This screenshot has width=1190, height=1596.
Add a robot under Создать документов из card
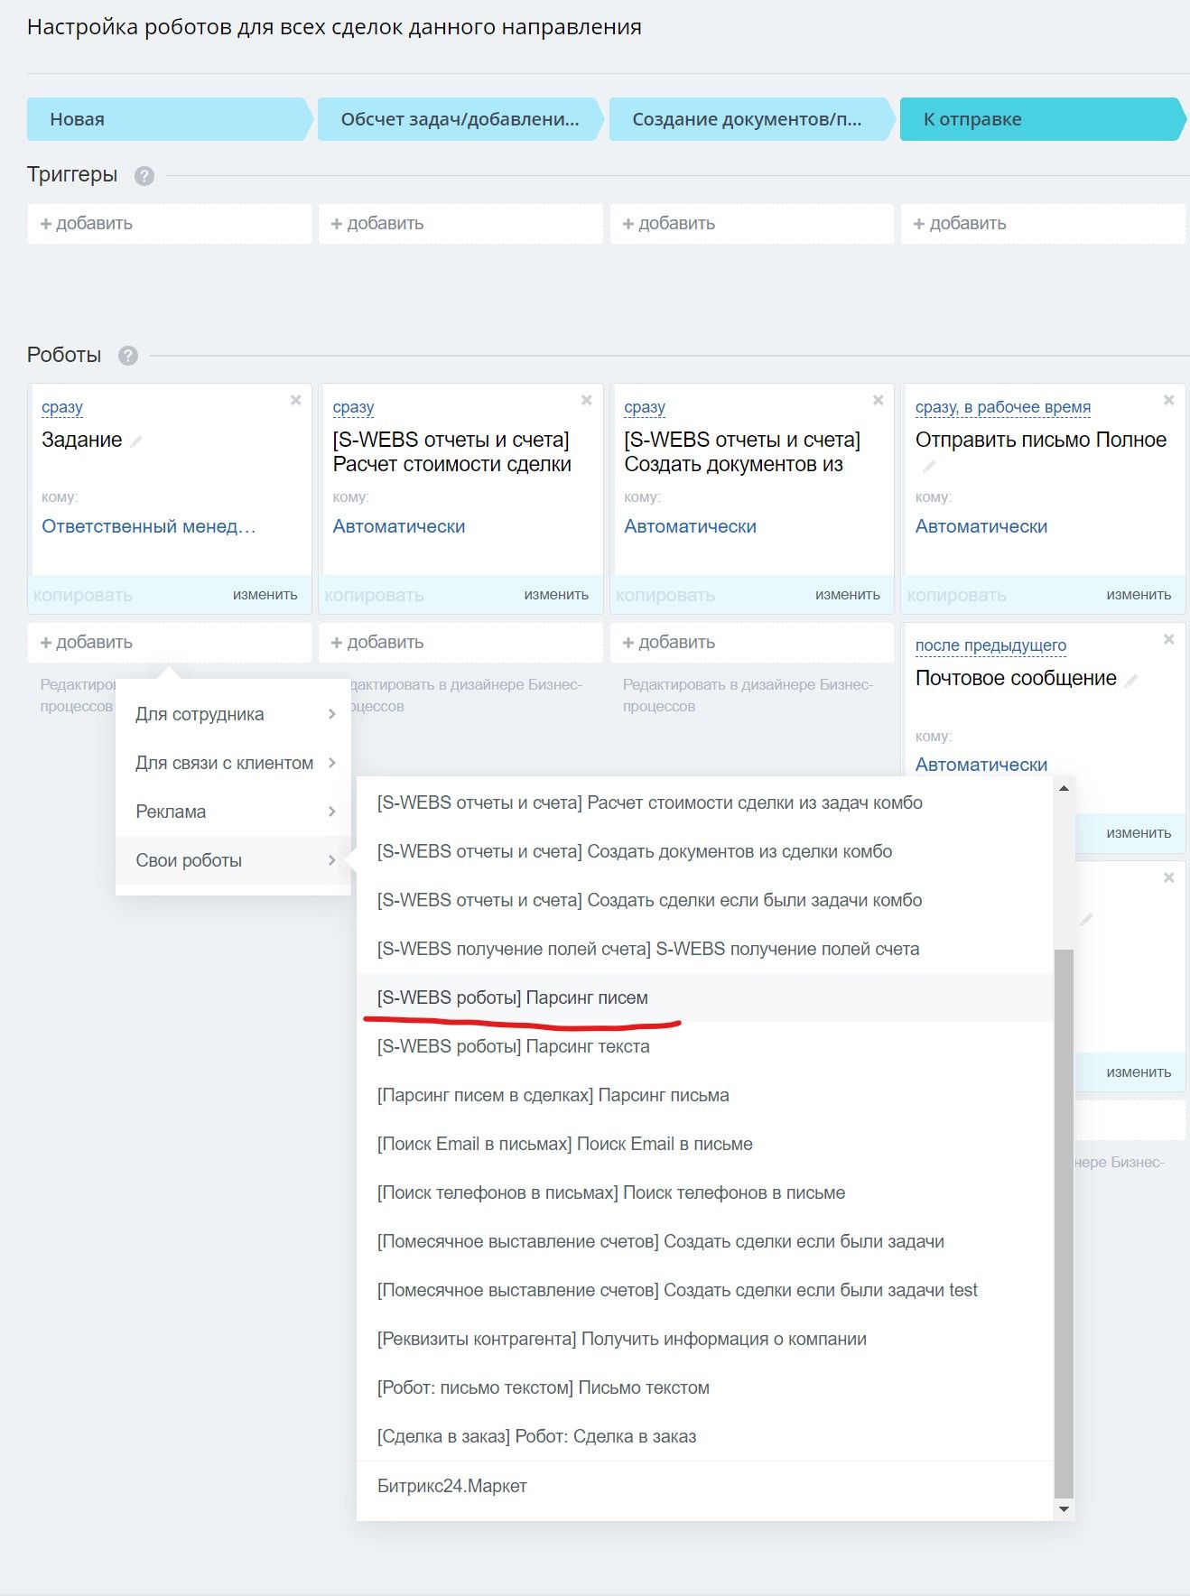point(752,643)
